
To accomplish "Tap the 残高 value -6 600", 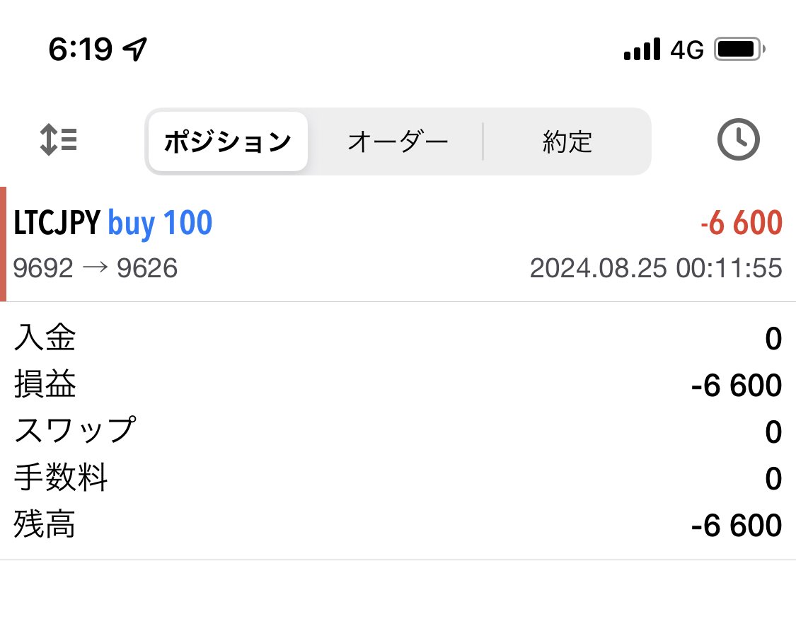I will click(x=736, y=525).
